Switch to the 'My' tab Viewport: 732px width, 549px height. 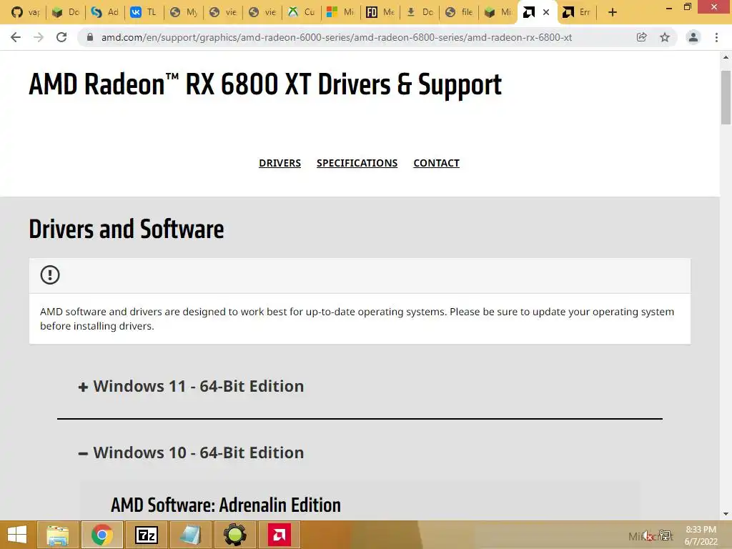click(183, 13)
